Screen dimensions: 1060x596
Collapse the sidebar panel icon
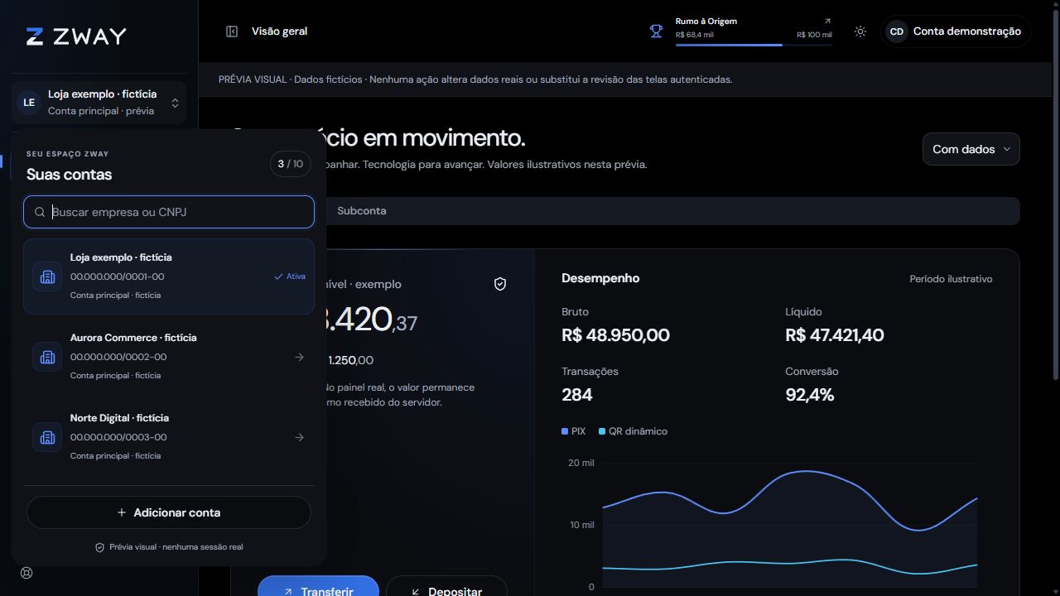tap(232, 31)
